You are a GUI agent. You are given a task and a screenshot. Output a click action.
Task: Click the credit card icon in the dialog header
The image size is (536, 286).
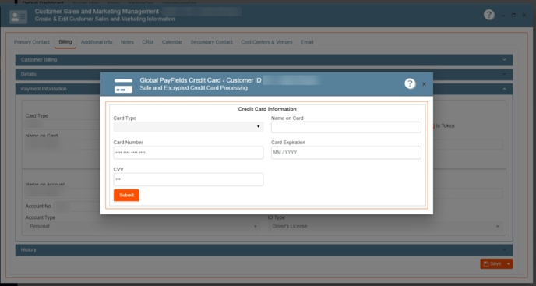pos(123,86)
